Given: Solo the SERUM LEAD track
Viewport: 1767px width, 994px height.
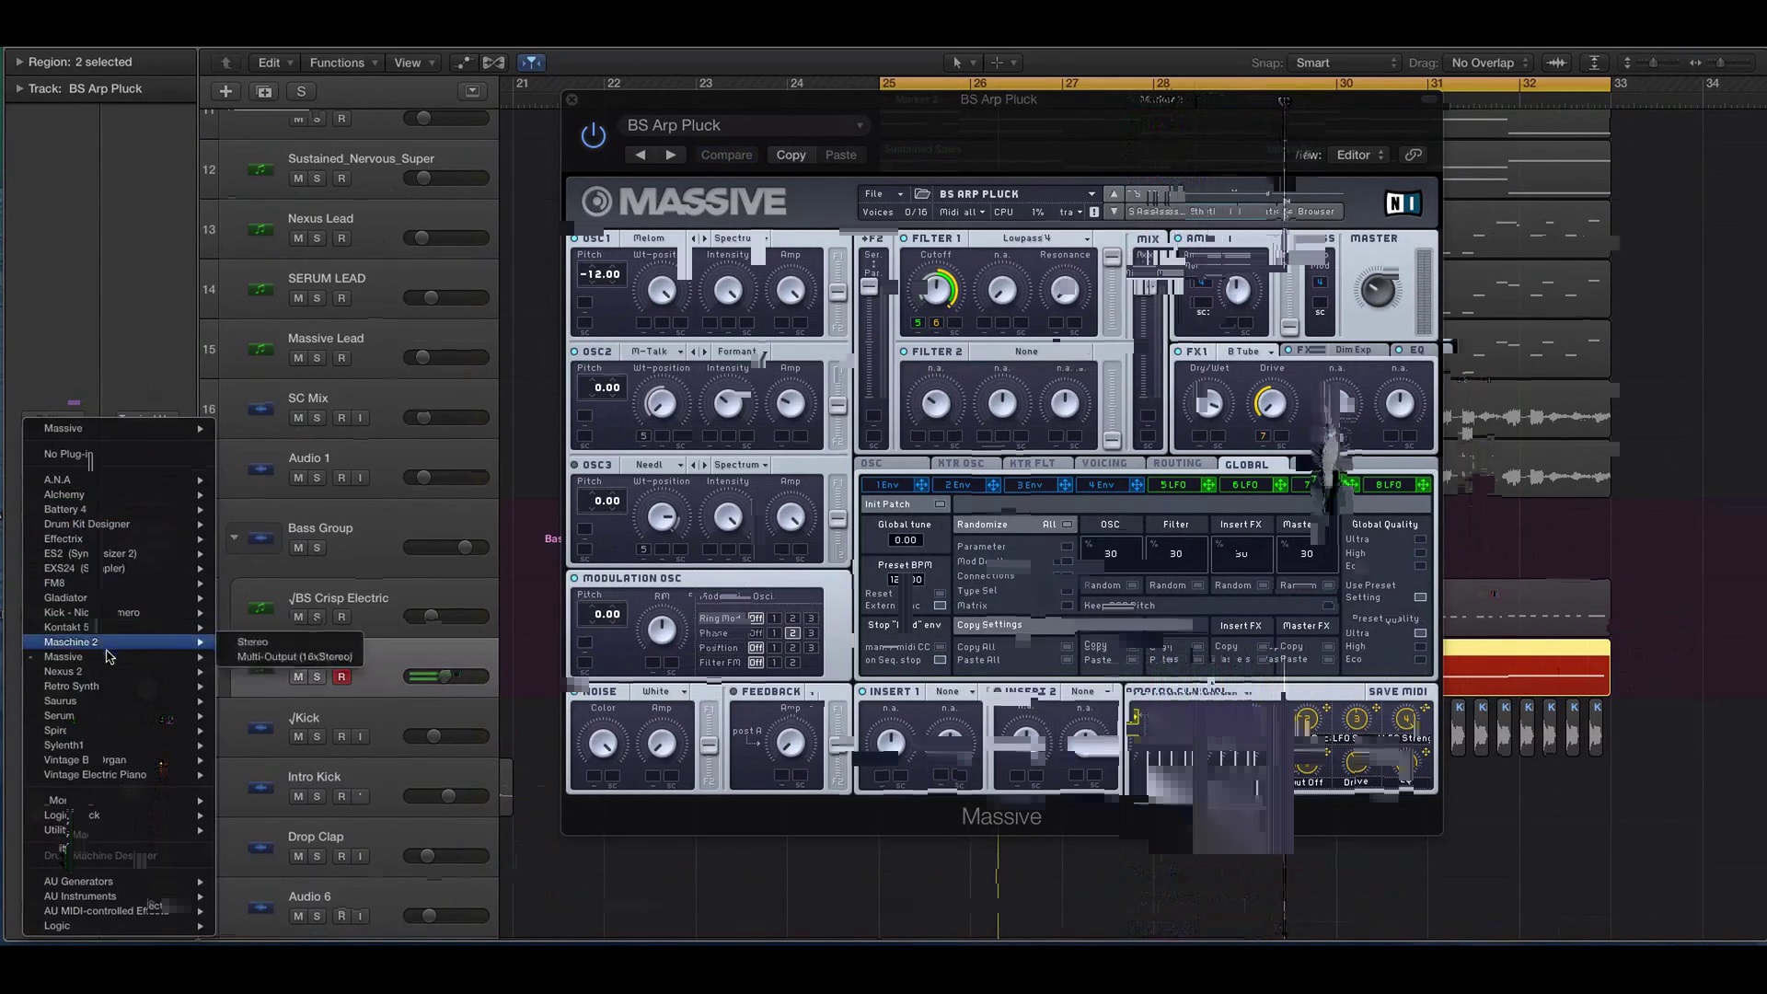Looking at the screenshot, I should coord(317,298).
